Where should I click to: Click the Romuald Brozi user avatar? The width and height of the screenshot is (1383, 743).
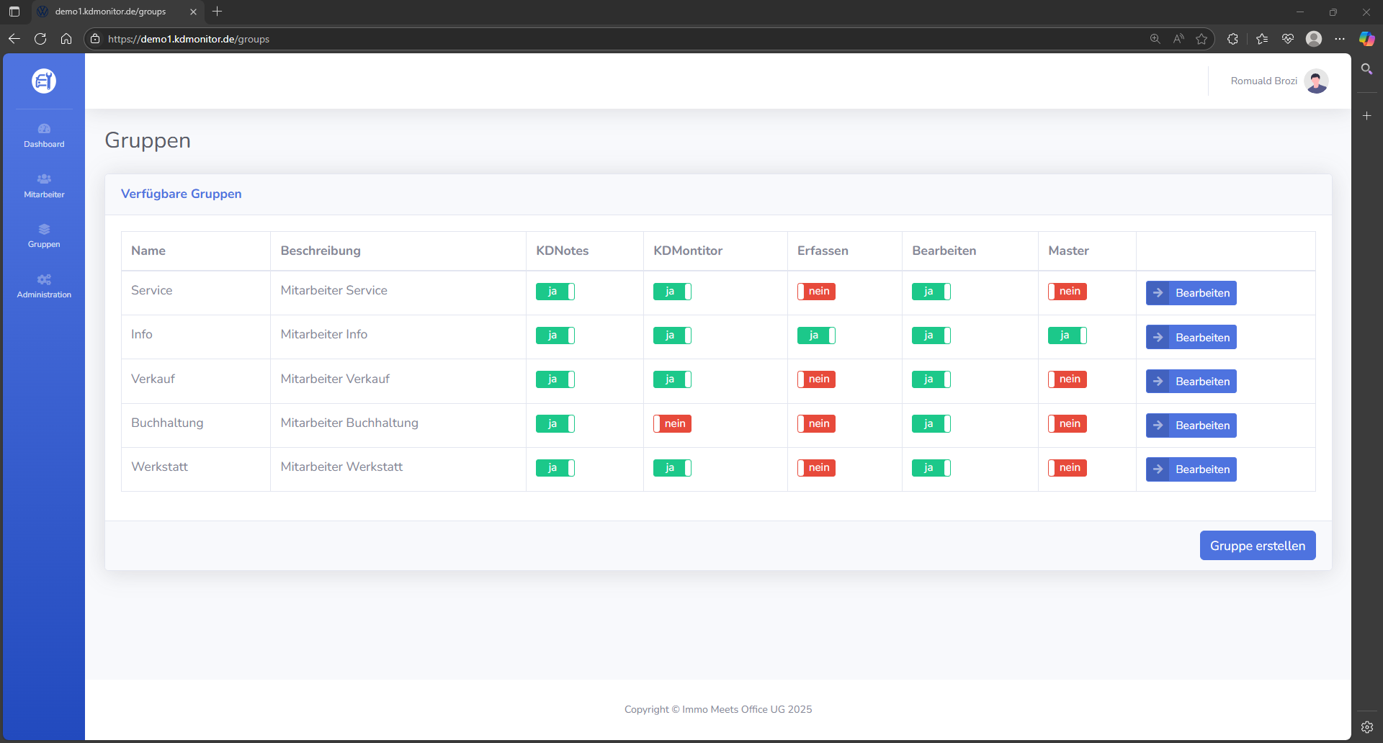(x=1316, y=81)
